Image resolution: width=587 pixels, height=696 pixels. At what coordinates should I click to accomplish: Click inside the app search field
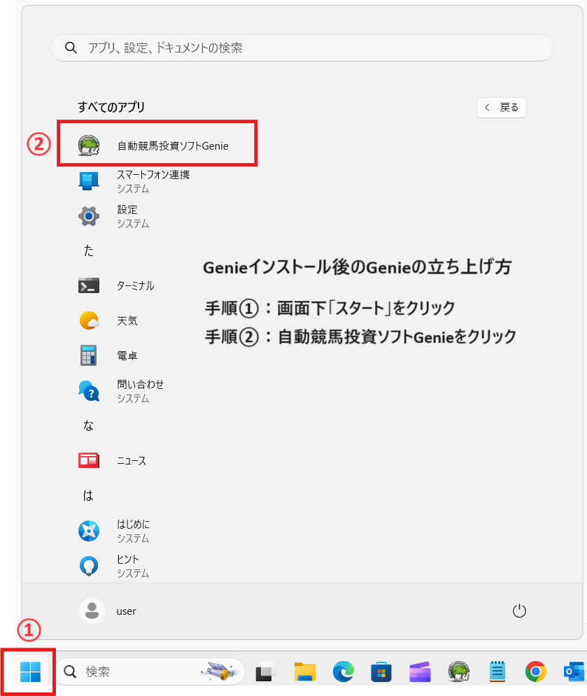[301, 47]
